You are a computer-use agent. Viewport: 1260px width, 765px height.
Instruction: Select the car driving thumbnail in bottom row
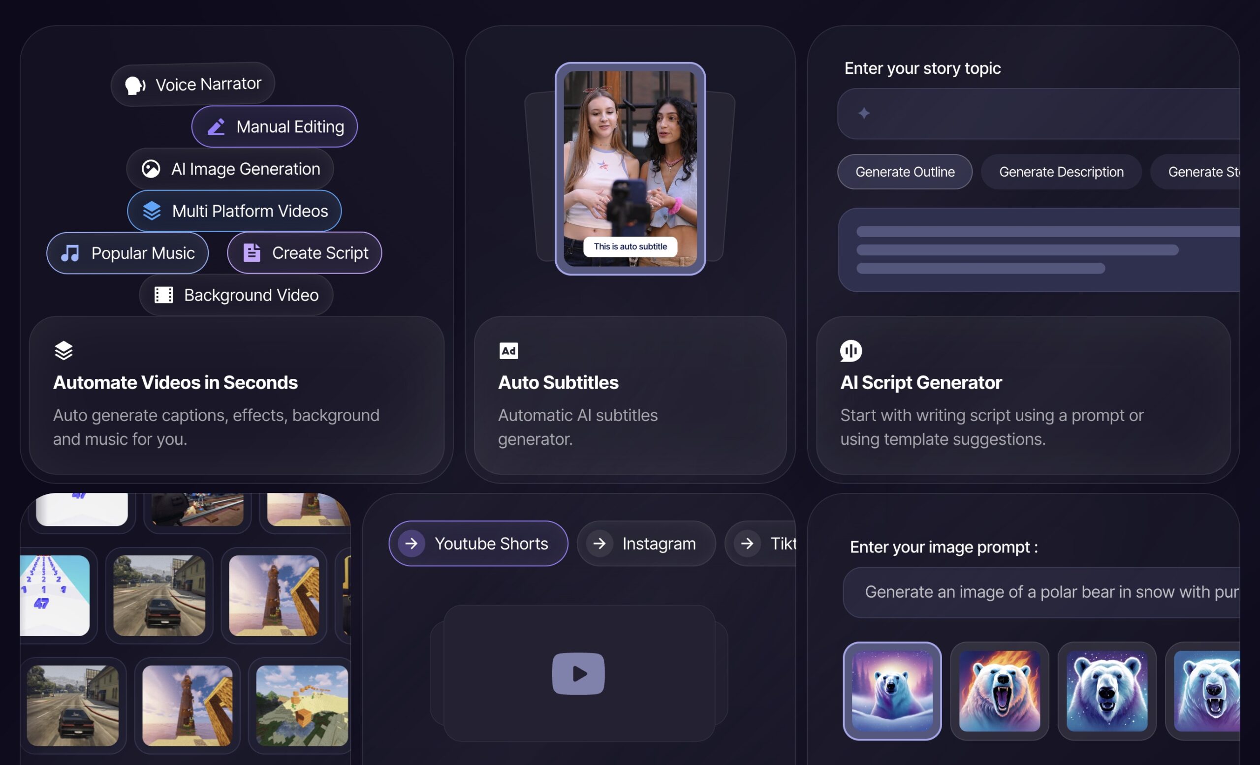coord(73,706)
